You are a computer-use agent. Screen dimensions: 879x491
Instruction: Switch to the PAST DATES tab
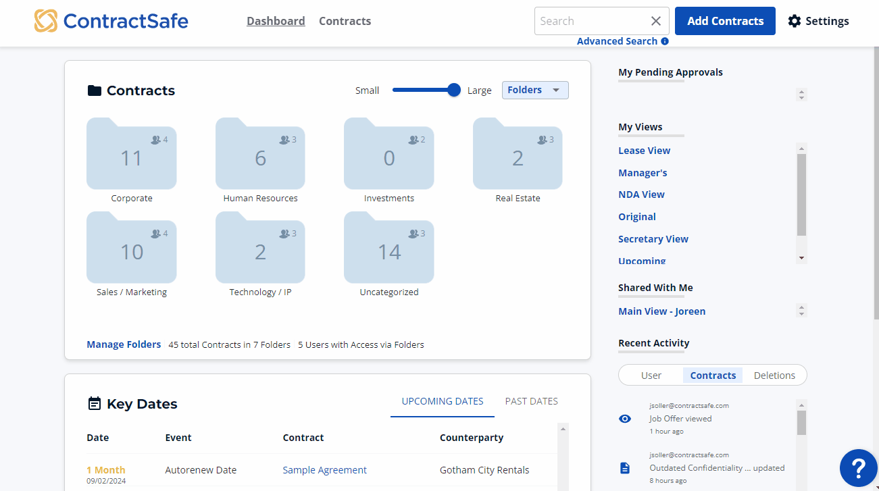tap(531, 401)
